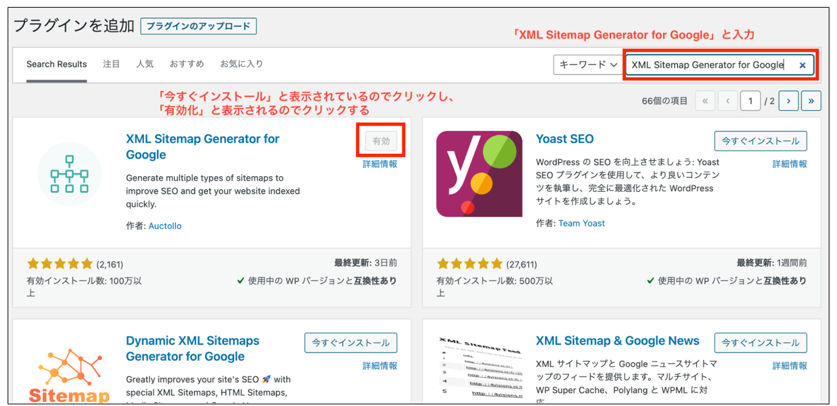Open 詳細情報 for Yoast SEO
Image resolution: width=837 pixels, height=406 pixels.
[x=790, y=164]
